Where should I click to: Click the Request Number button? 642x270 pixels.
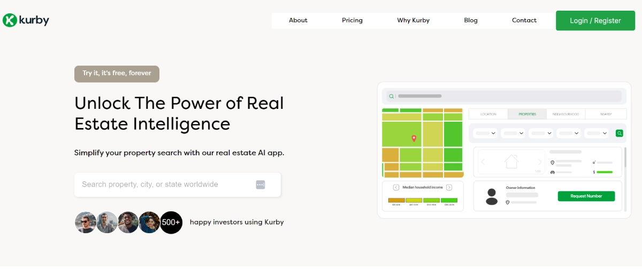pyautogui.click(x=586, y=196)
